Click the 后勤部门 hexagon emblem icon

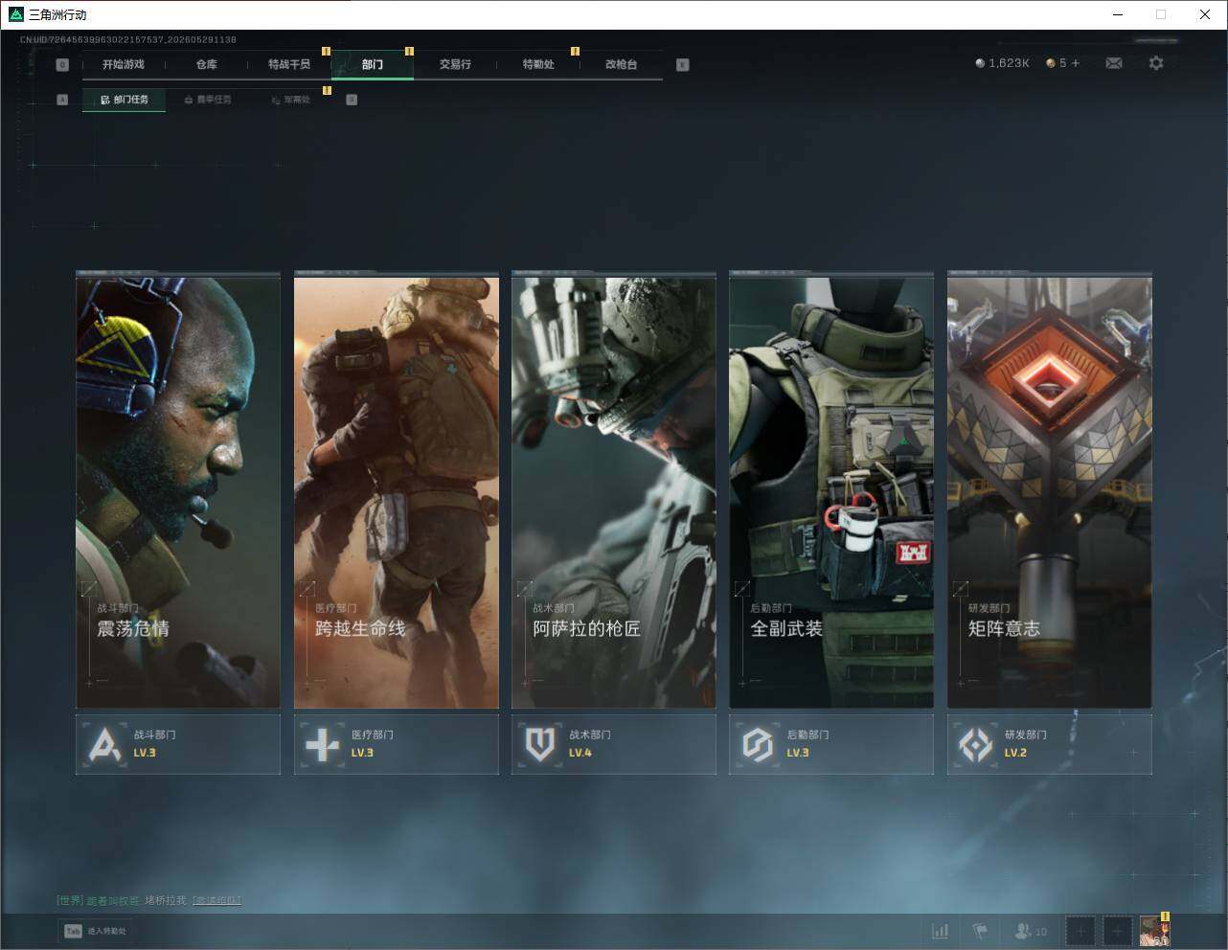(758, 744)
